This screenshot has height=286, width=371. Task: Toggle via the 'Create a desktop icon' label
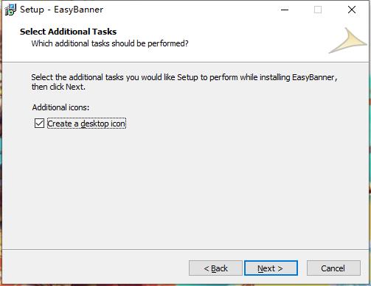pos(86,124)
